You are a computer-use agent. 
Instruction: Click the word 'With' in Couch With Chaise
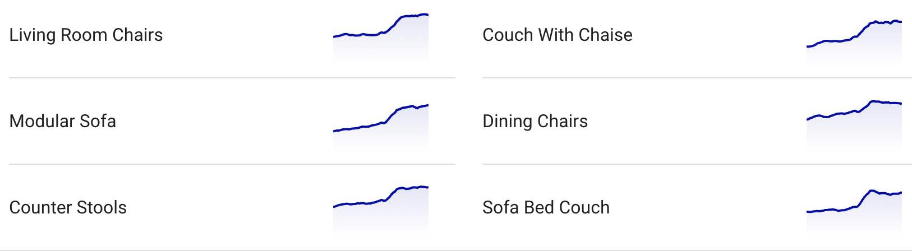click(556, 35)
